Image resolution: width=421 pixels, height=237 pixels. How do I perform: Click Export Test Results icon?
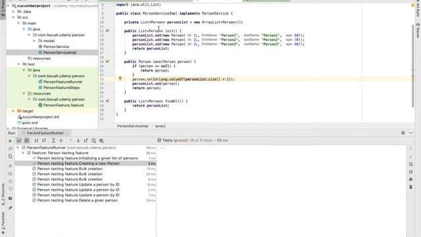(x=86, y=140)
